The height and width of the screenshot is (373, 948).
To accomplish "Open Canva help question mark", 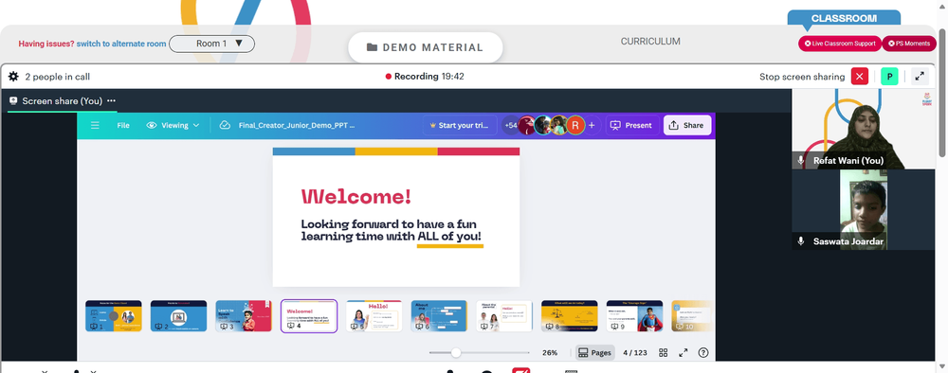I will [x=703, y=353].
